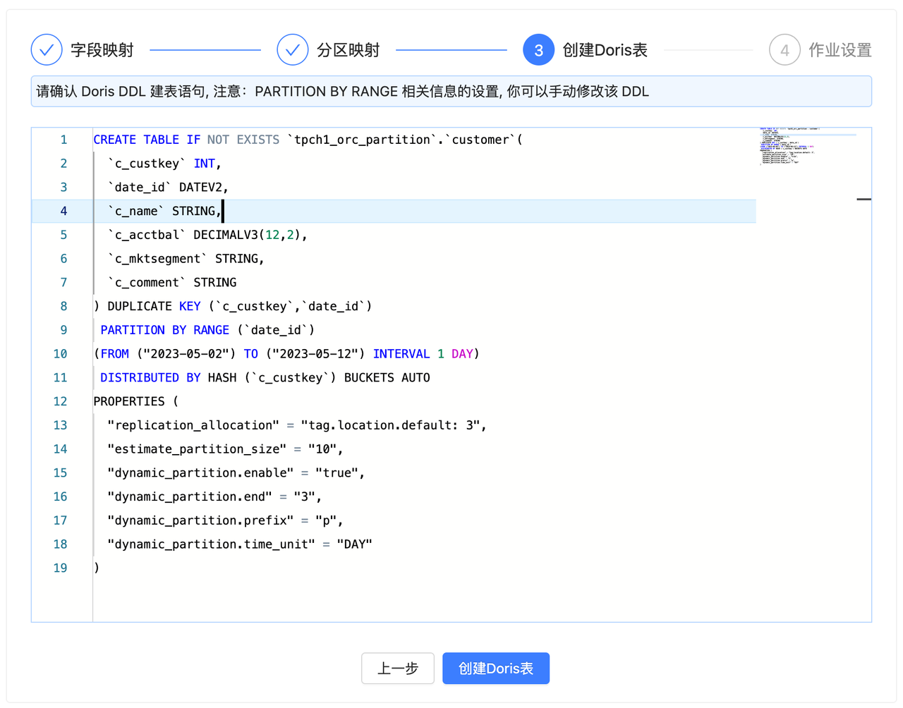Click the step 4 numbered circle icon
Screen dimensions: 903x708
click(x=783, y=49)
